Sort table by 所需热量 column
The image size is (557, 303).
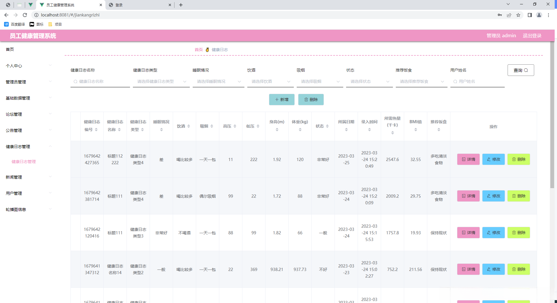(x=393, y=133)
